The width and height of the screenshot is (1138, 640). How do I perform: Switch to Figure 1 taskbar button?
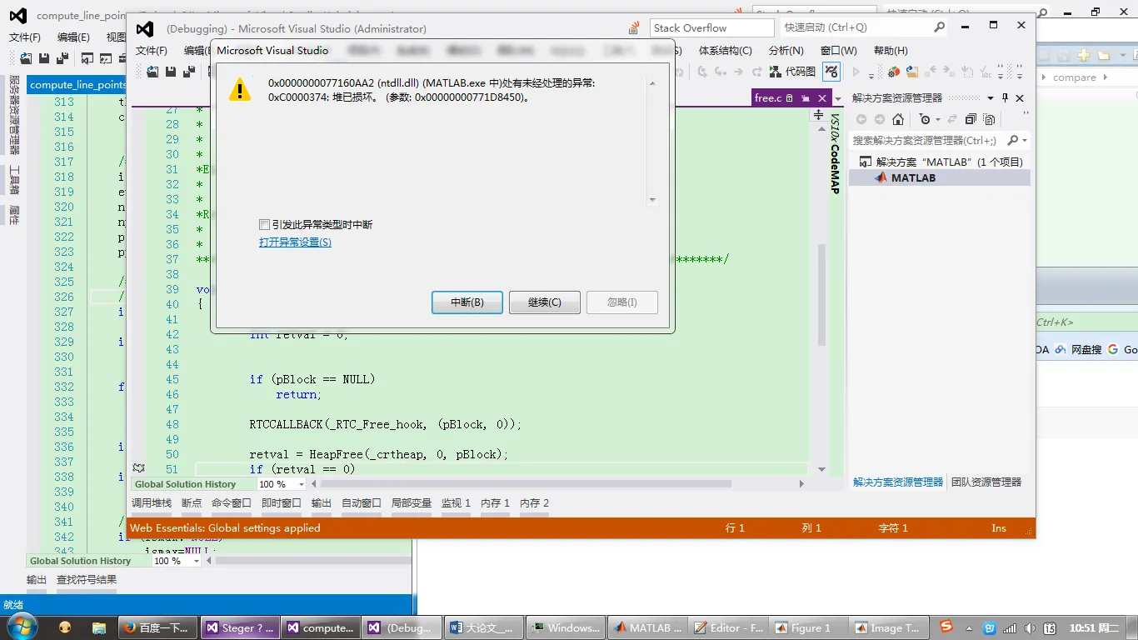coord(806,627)
